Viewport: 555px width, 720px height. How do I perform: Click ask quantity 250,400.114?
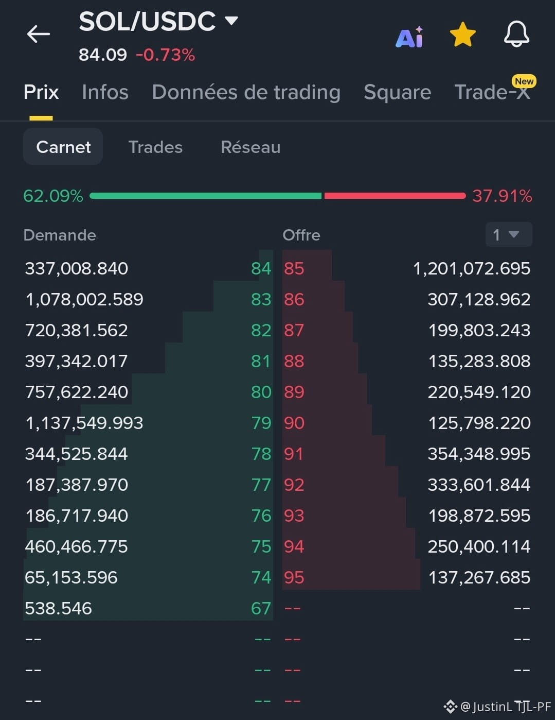point(479,546)
